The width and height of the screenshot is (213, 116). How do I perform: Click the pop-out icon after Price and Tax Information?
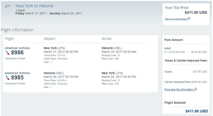click(x=196, y=89)
